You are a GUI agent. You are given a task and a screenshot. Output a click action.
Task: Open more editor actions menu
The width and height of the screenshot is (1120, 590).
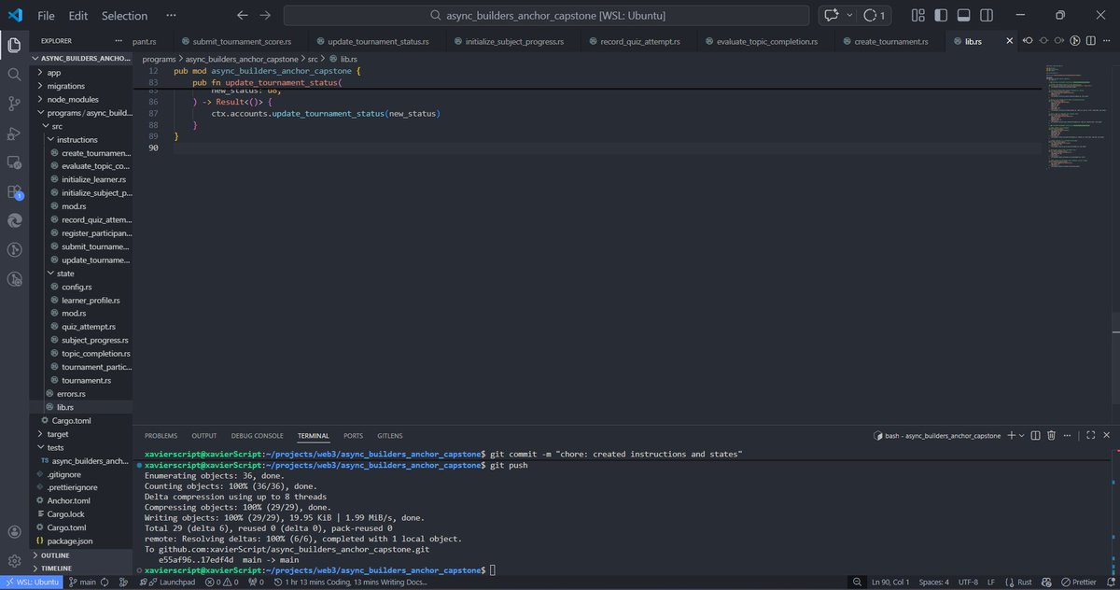click(1107, 40)
